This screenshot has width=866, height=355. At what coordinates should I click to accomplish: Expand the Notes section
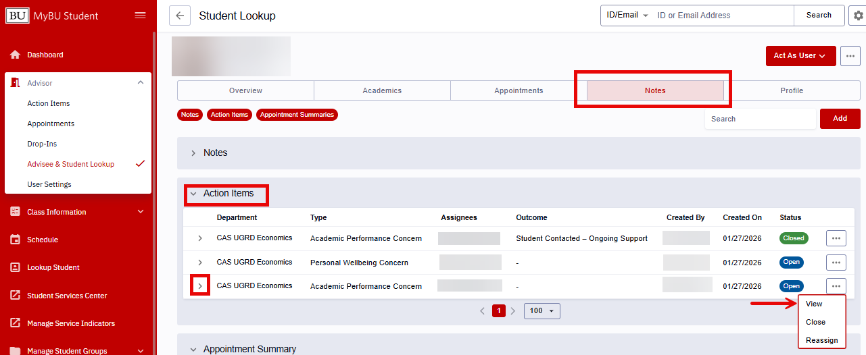click(x=216, y=153)
